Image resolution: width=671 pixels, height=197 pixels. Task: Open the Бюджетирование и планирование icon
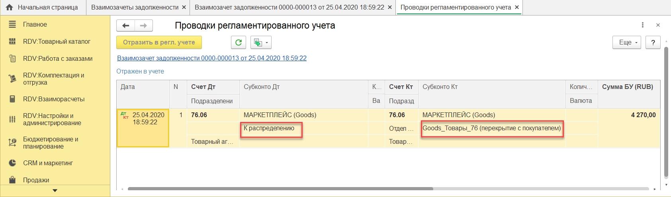pyautogui.click(x=12, y=143)
